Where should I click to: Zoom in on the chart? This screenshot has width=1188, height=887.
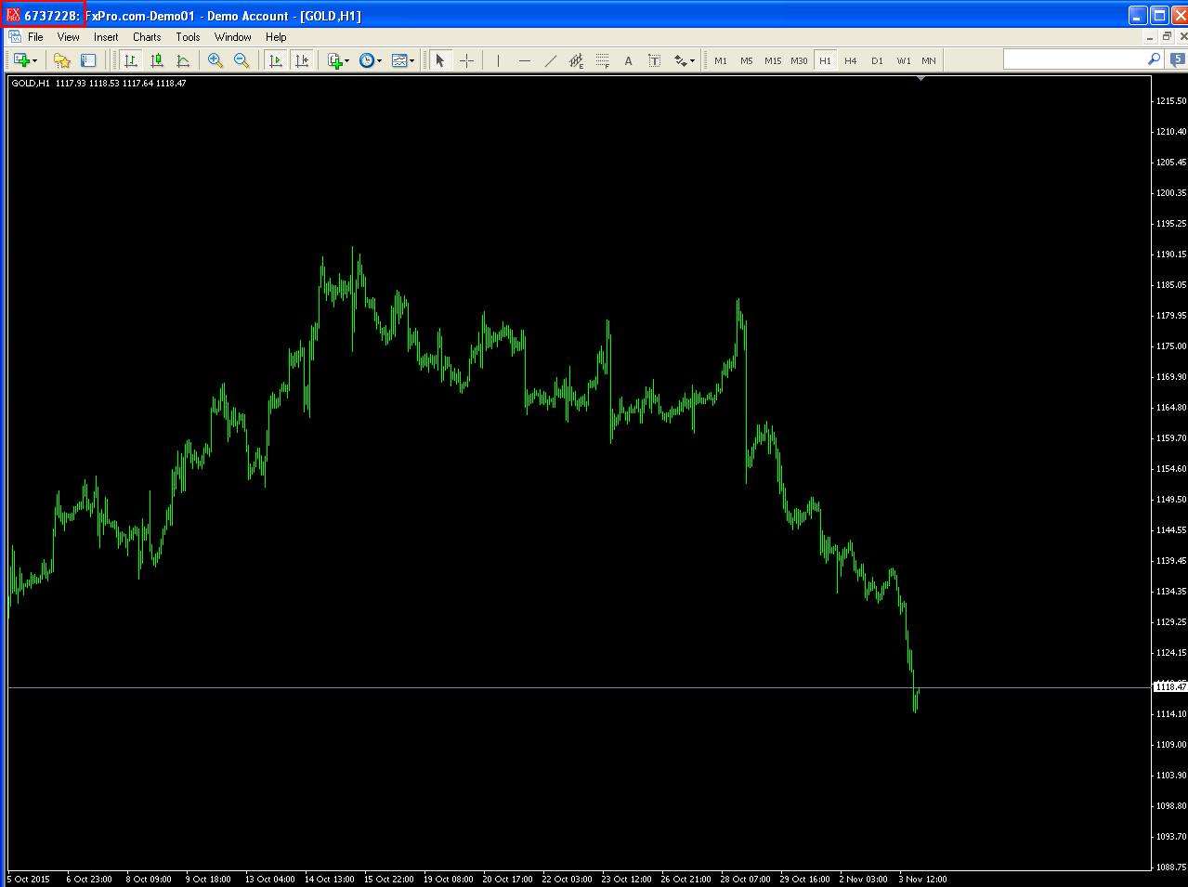215,60
